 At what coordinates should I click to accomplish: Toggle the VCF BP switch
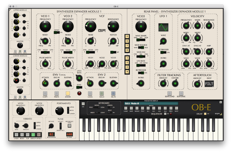(113, 52)
